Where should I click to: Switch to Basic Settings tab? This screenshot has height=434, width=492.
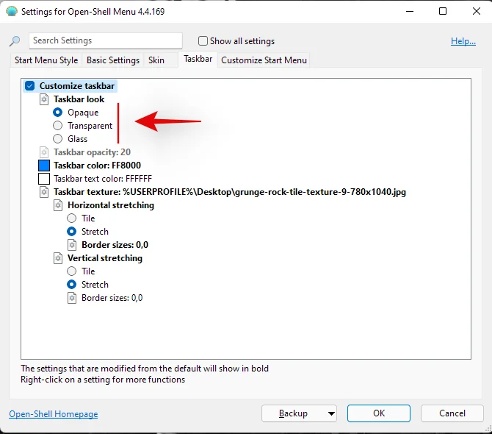coord(113,60)
